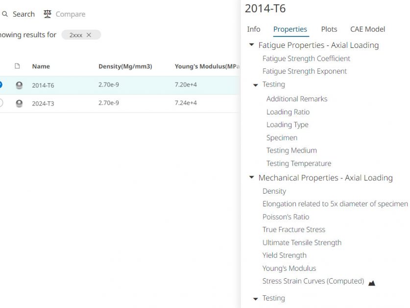The height and width of the screenshot is (308, 410).
Task: Sort by the Name column header
Action: pos(41,66)
